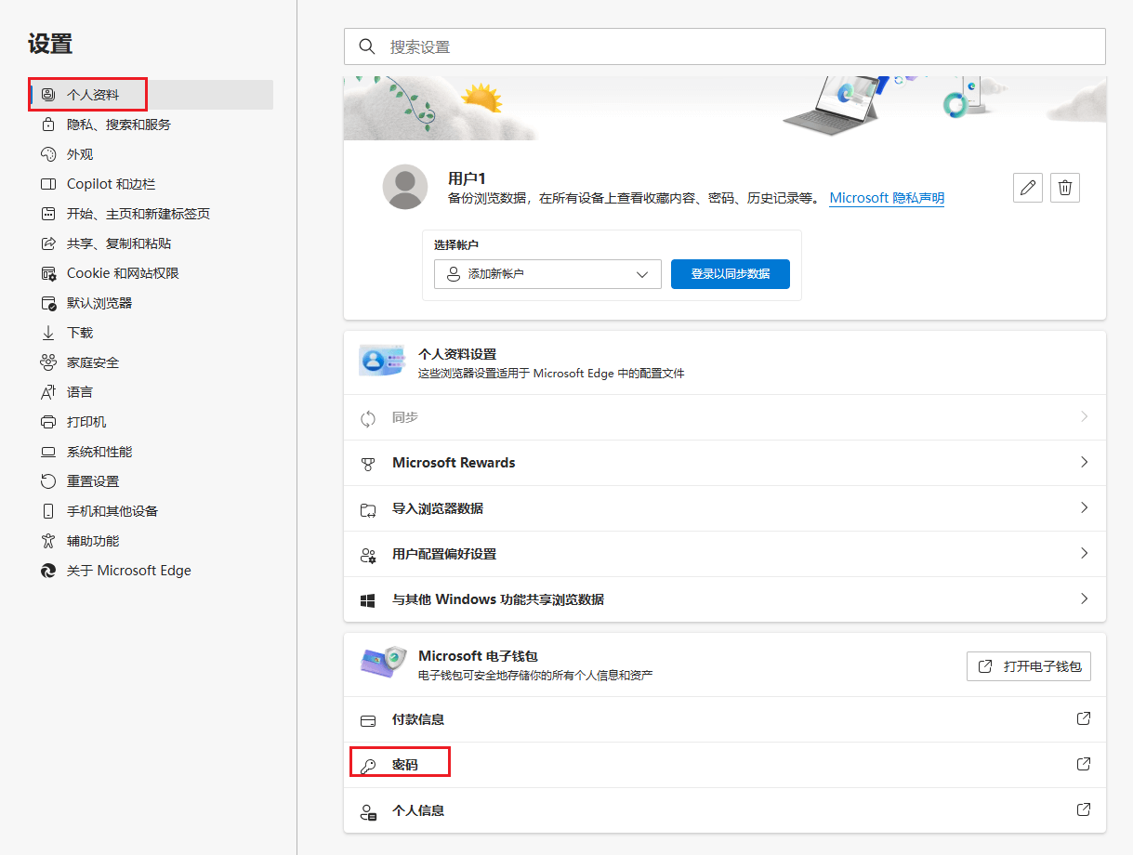This screenshot has width=1133, height=855.
Task: Click the Microsoft 电子钱包 wallet icon
Action: (x=381, y=664)
